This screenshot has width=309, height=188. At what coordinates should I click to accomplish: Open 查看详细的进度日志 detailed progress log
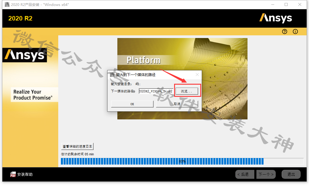77,146
